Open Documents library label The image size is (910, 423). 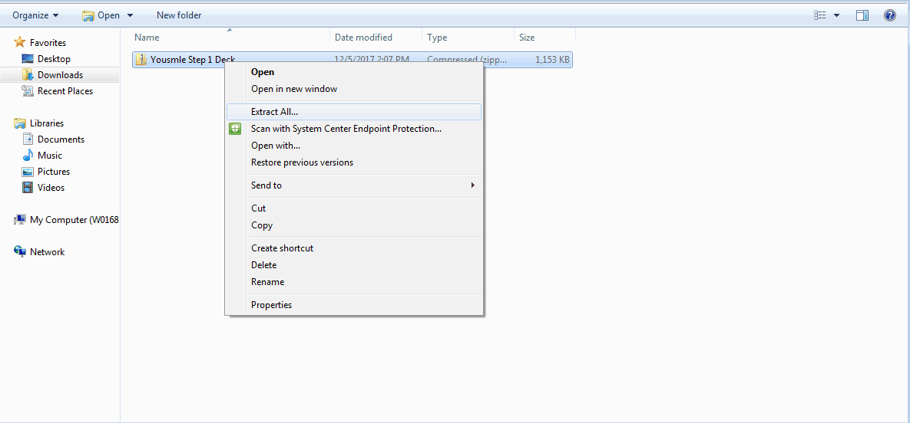[61, 139]
